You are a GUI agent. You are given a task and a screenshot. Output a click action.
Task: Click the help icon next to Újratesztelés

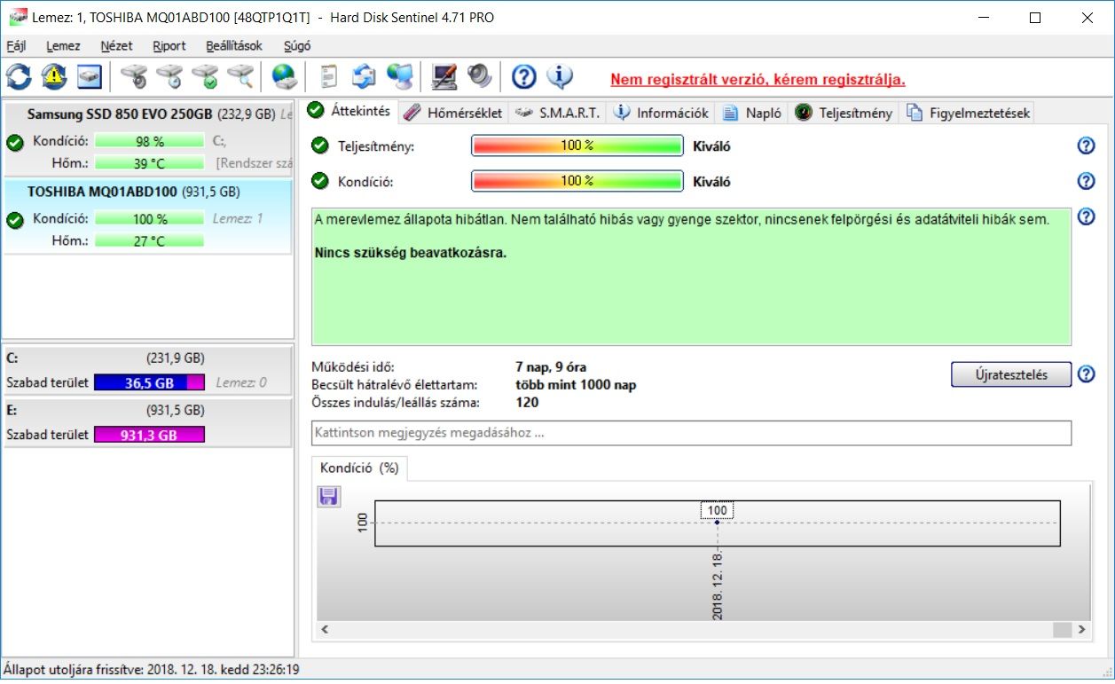tap(1086, 374)
